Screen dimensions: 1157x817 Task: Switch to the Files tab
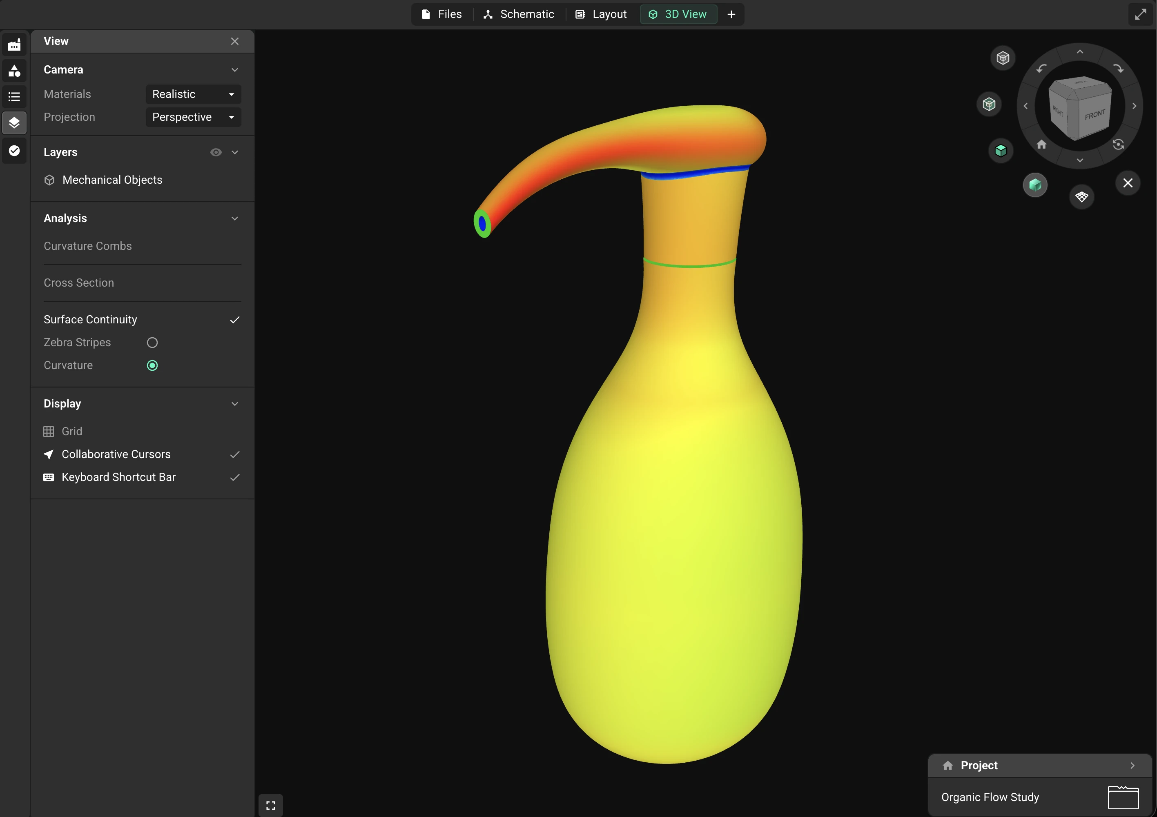pos(442,14)
